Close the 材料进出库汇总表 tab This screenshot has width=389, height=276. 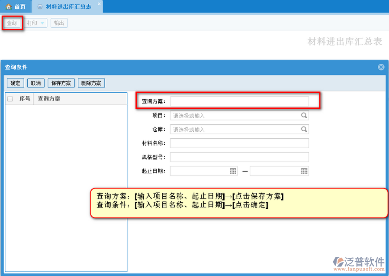99,4
